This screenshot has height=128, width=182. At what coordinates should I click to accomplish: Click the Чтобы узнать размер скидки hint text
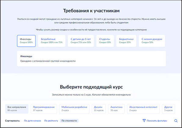tap(91, 30)
